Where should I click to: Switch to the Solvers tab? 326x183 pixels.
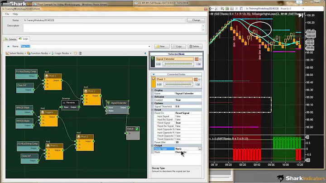pyautogui.click(x=10, y=39)
